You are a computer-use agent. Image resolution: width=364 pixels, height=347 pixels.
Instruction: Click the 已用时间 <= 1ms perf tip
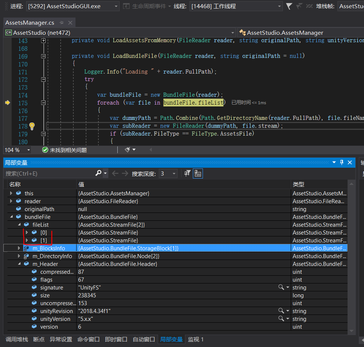[249, 102]
